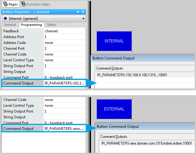Click Level Control Type value in upper panel
Image resolution: width=196 pixels, height=154 pixels.
pyautogui.click(x=65, y=60)
